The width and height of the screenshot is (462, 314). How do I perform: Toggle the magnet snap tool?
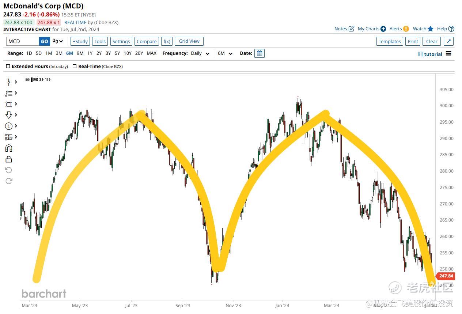pyautogui.click(x=9, y=148)
